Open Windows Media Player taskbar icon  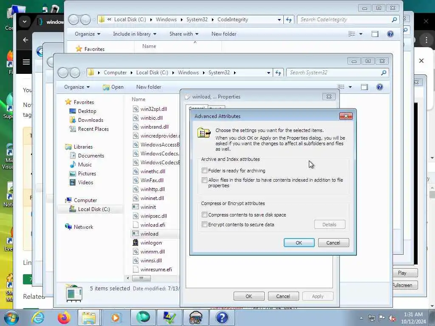click(116, 318)
